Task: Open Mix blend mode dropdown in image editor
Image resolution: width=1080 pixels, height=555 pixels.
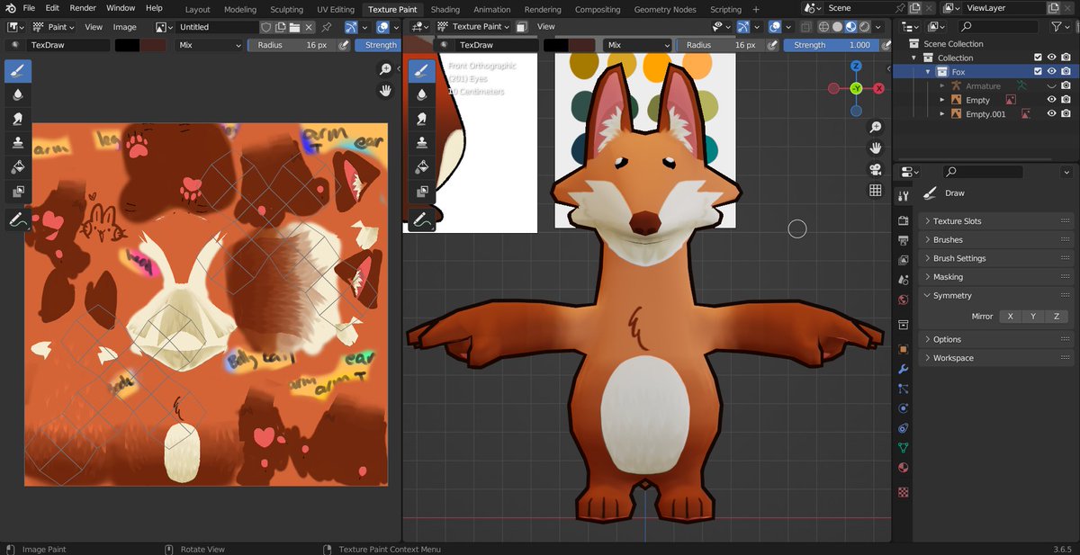Action: click(x=209, y=45)
